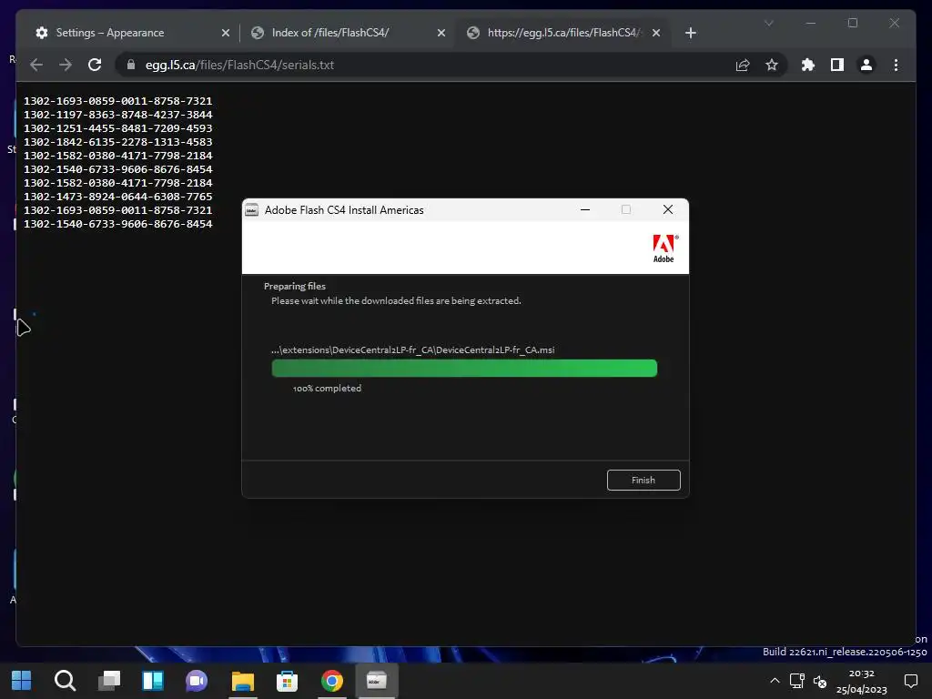
Task: Click the Chrome taskbar icon
Action: pos(331,680)
